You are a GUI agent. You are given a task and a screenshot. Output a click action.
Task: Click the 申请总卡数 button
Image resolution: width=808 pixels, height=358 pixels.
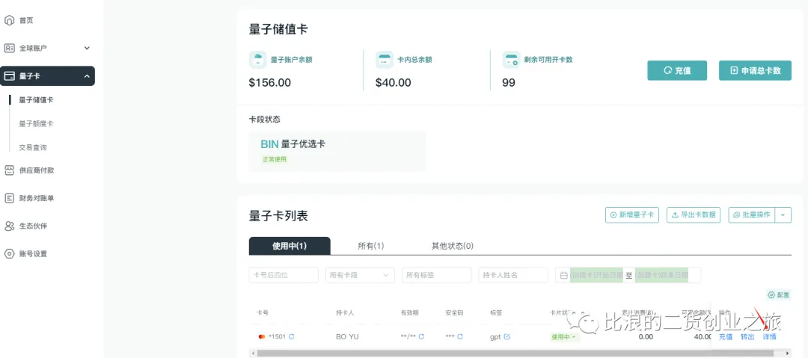[x=755, y=71]
